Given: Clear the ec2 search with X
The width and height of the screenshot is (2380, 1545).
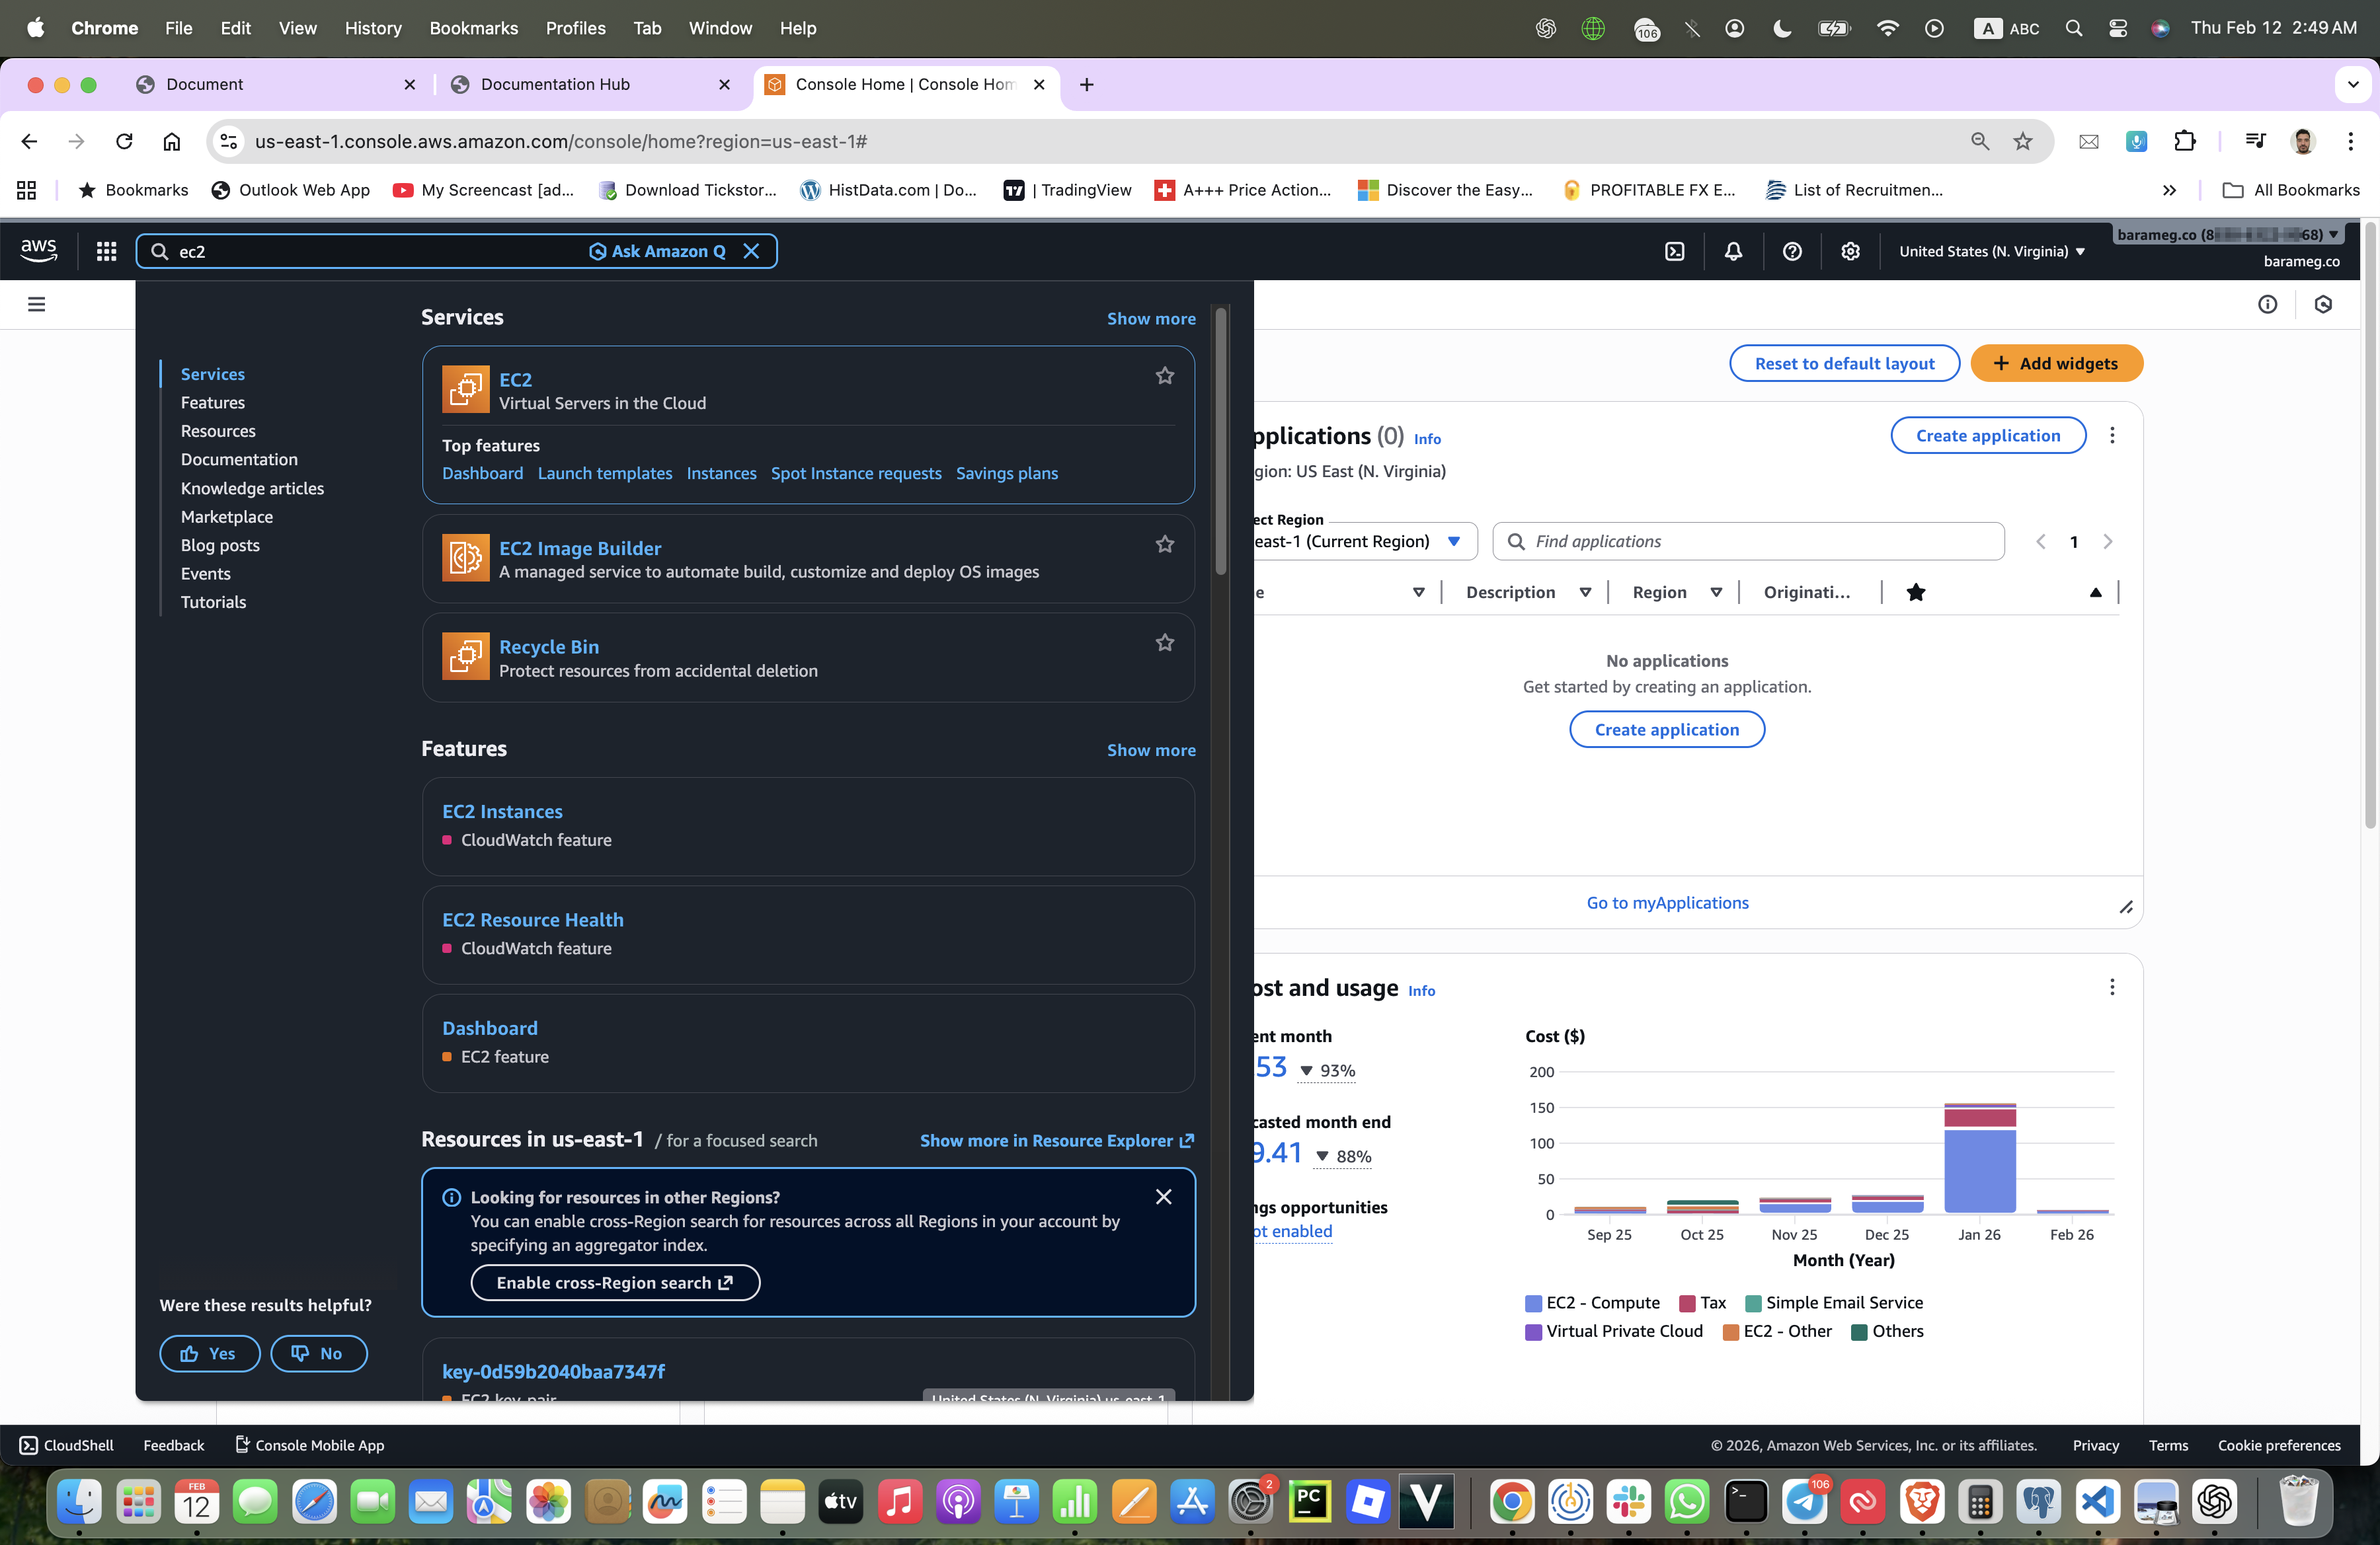Looking at the screenshot, I should click(751, 251).
